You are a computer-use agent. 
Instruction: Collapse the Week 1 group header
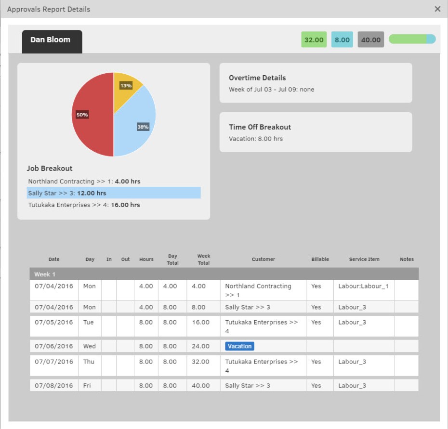pyautogui.click(x=224, y=274)
